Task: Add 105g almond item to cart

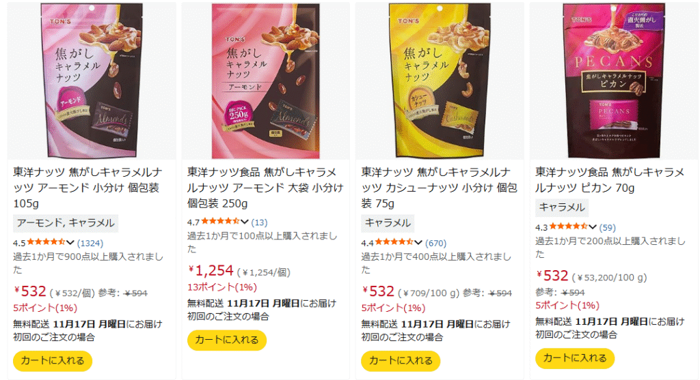Action: point(53,361)
